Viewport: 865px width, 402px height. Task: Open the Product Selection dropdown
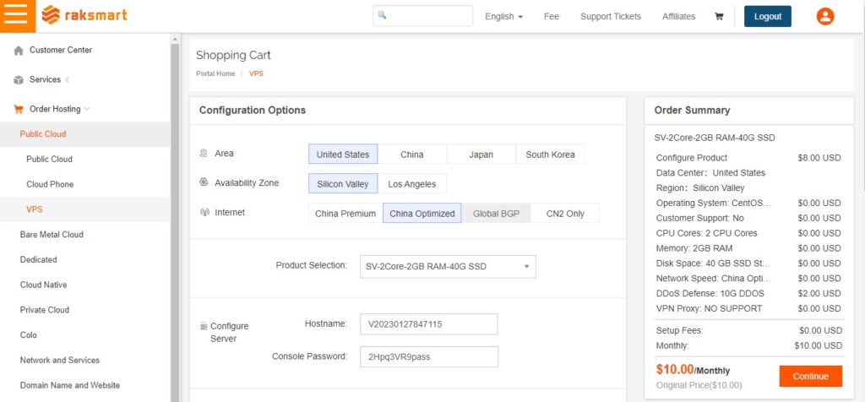[x=448, y=266]
